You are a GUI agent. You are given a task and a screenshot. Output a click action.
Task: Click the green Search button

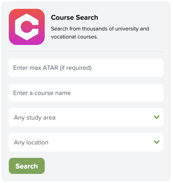point(27,166)
